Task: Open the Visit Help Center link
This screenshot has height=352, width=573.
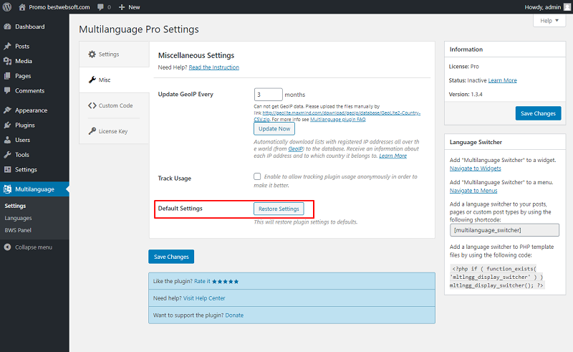Action: (204, 298)
